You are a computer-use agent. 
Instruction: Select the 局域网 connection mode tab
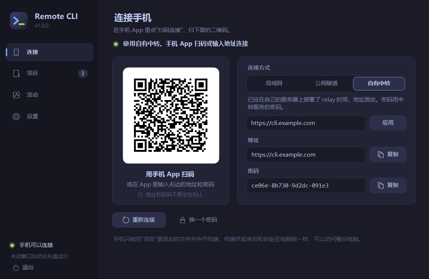(273, 83)
